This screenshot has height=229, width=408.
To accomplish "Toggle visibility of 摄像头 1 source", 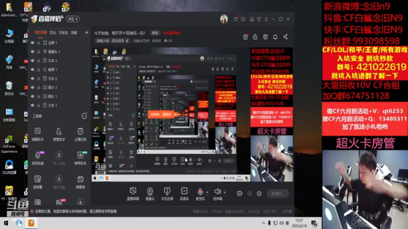I will (33, 52).
